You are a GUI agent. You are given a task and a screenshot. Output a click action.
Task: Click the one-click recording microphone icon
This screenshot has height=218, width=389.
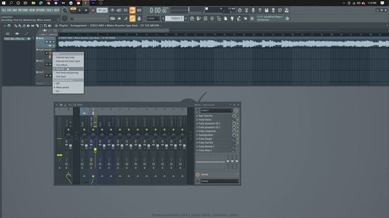(253, 10)
